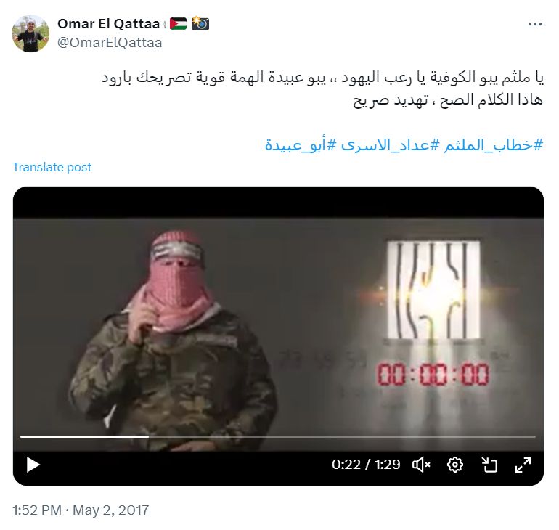This screenshot has height=530, width=559.
Task: Click the Arabic tweet text
Action: pos(322,89)
